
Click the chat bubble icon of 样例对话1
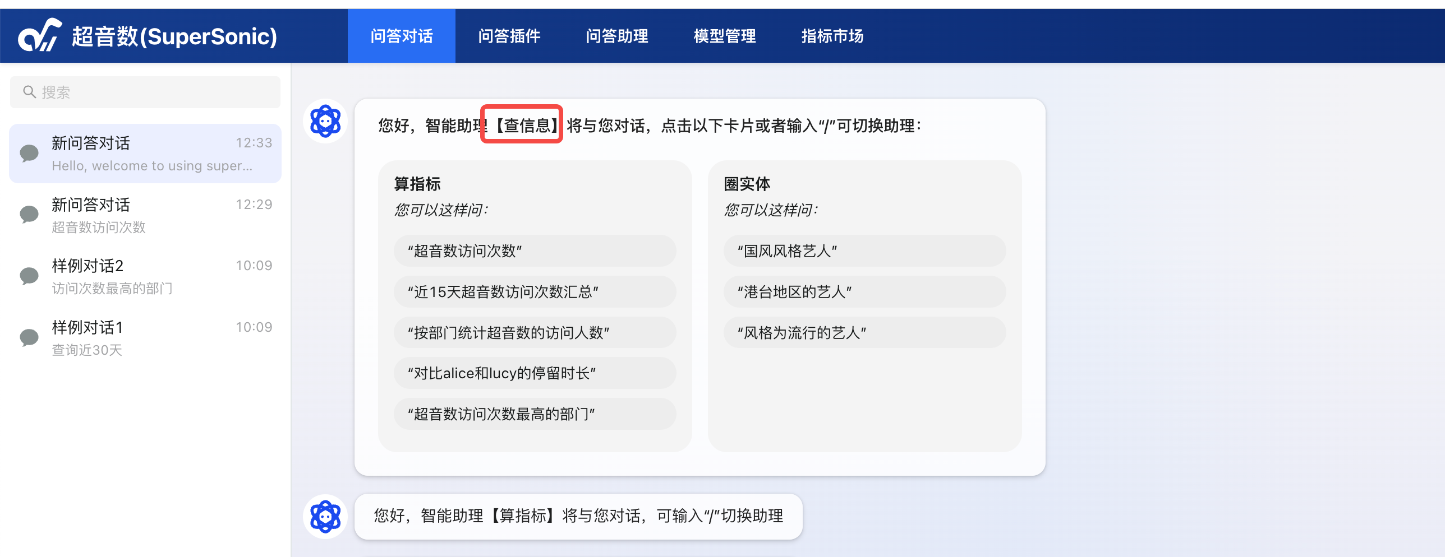pos(28,337)
